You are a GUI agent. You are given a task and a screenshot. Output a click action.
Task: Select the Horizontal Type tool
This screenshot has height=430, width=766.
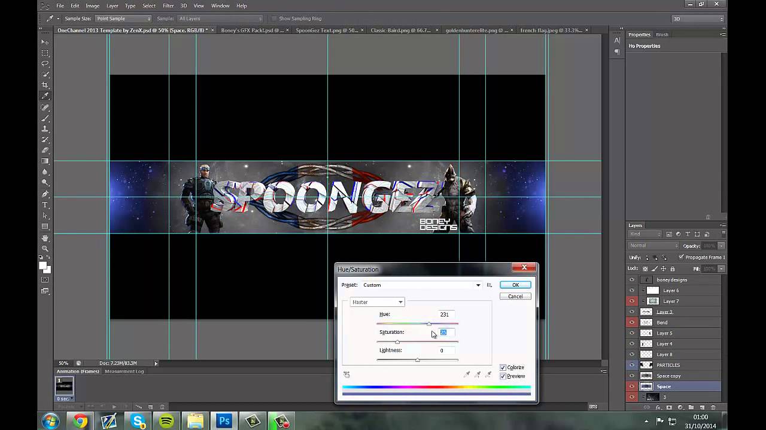45,205
